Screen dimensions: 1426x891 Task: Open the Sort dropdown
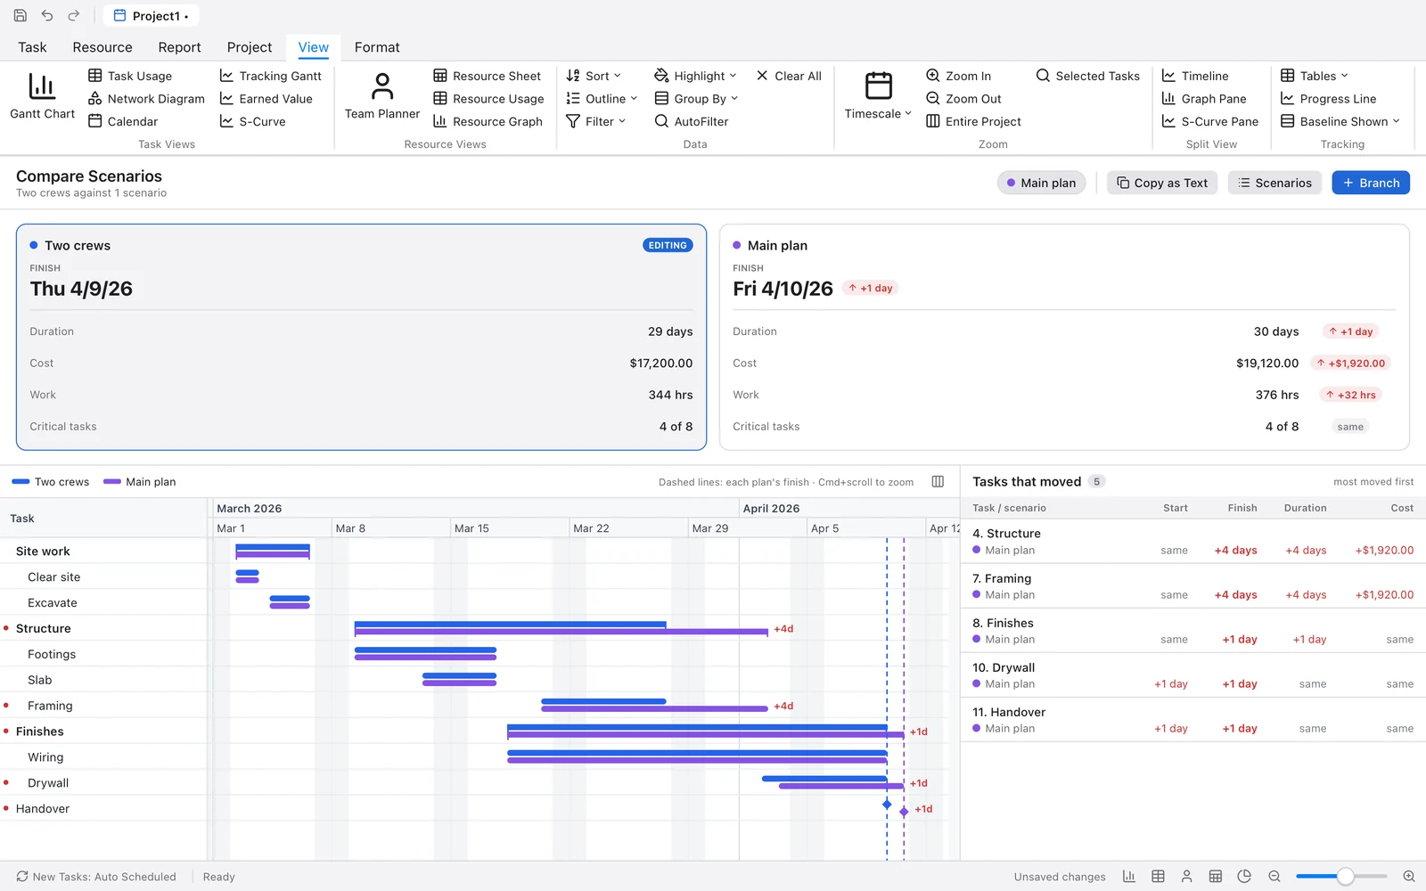(594, 76)
